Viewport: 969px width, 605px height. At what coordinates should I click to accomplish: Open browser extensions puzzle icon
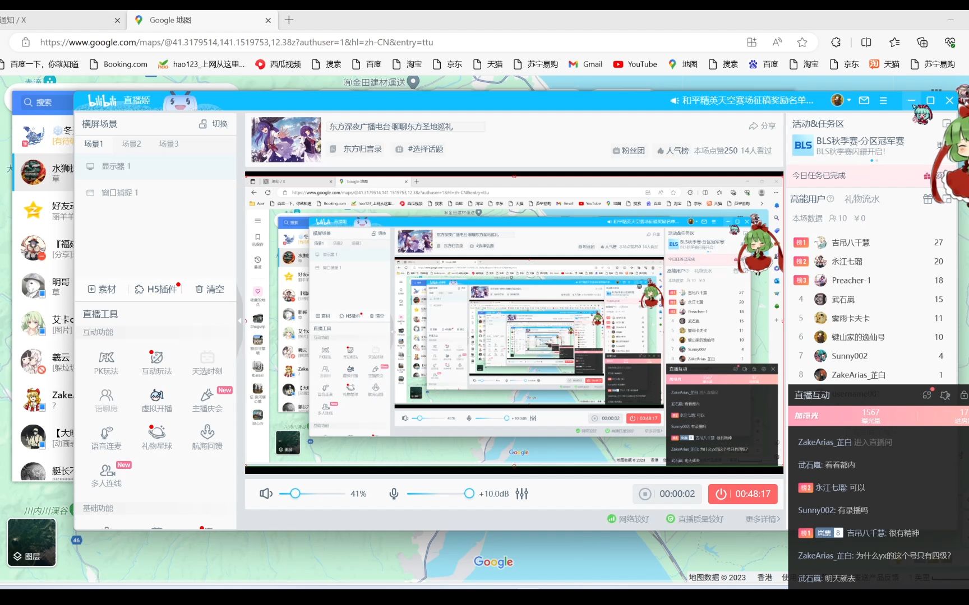coord(836,42)
